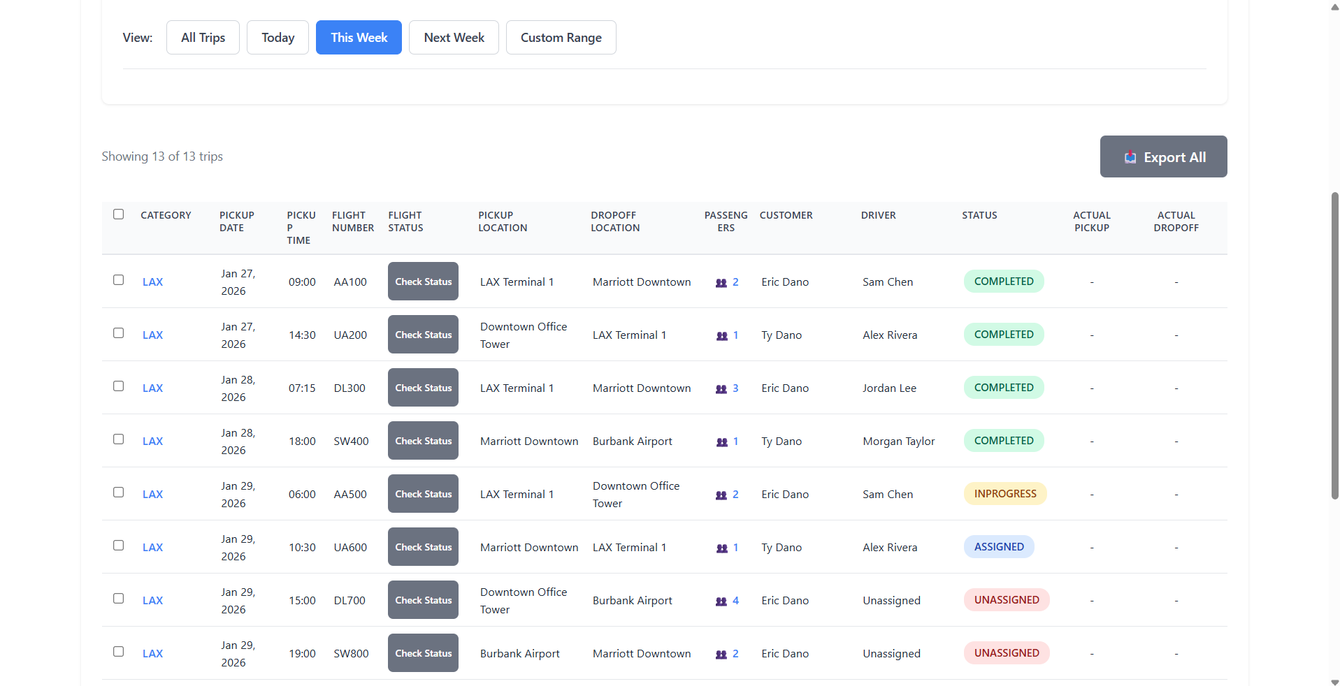The height and width of the screenshot is (686, 1340).
Task: Click the scrollbar up arrow
Action: pos(1332,7)
